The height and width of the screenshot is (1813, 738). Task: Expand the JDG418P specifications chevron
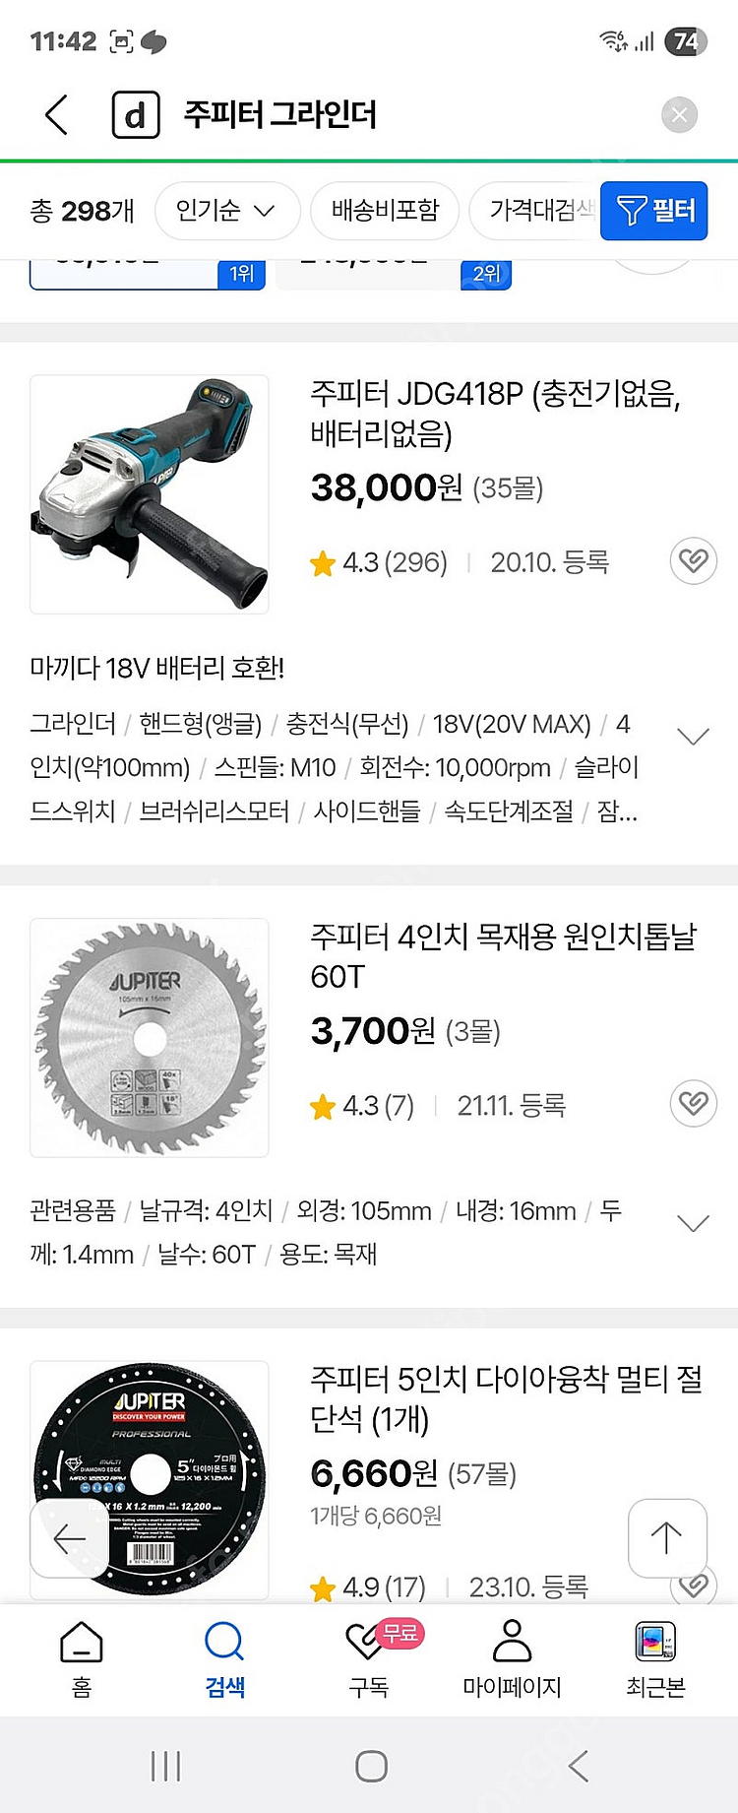point(694,737)
